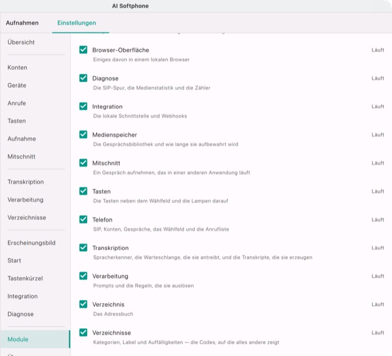
Task: Click 'Prompts und die Regeln' description
Action: (143, 286)
